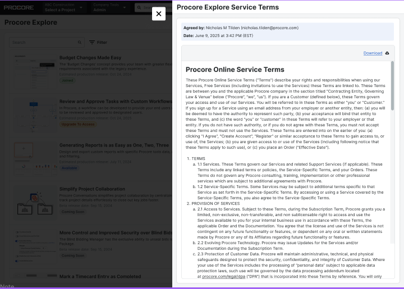Open the Select a Project dropdown
The width and height of the screenshot is (404, 289).
coord(63,7)
